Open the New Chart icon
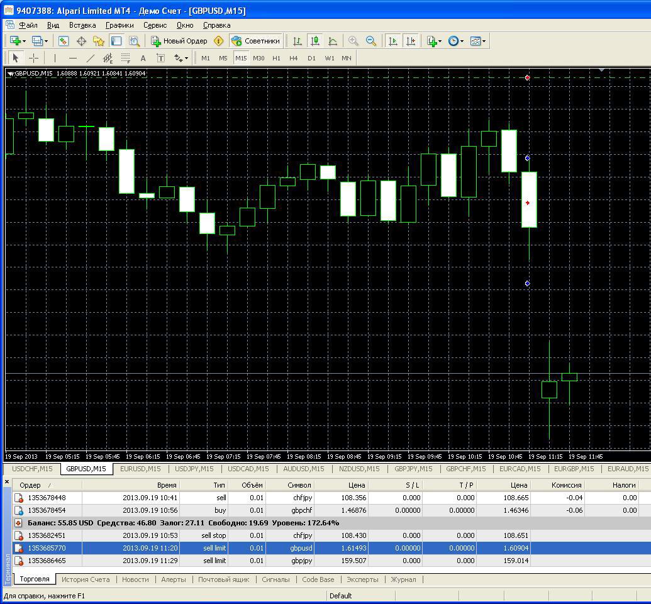The height and width of the screenshot is (604, 651). pyautogui.click(x=15, y=41)
